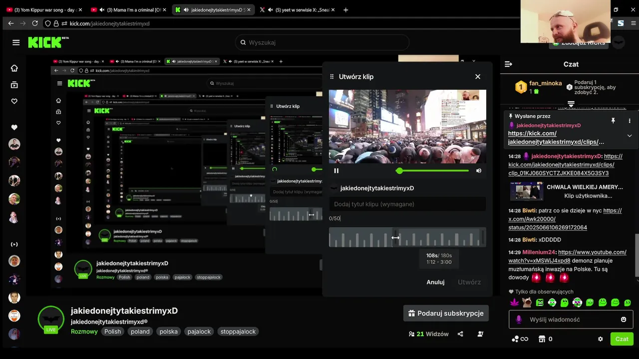Click the poland tag
639x359 pixels.
pos(140,332)
